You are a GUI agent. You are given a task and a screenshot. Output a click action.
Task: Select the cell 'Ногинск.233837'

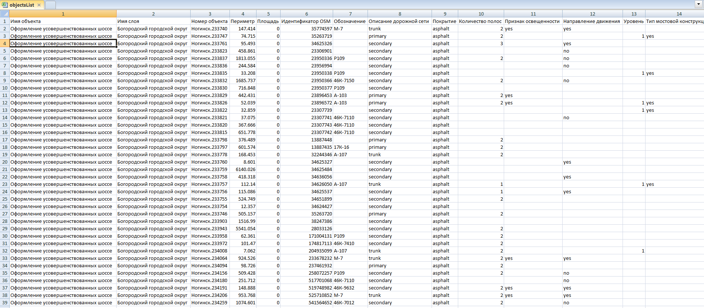point(210,58)
